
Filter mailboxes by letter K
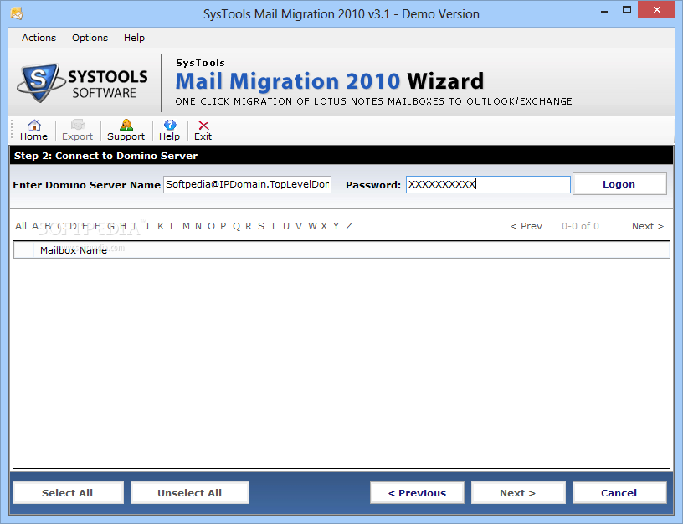[161, 226]
